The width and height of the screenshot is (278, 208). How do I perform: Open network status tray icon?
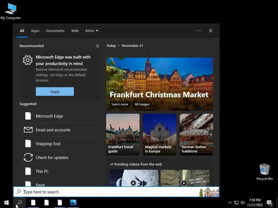(236, 203)
